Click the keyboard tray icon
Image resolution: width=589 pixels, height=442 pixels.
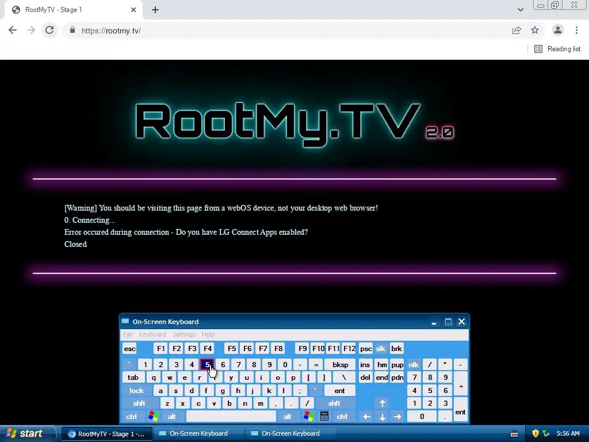[514, 434]
